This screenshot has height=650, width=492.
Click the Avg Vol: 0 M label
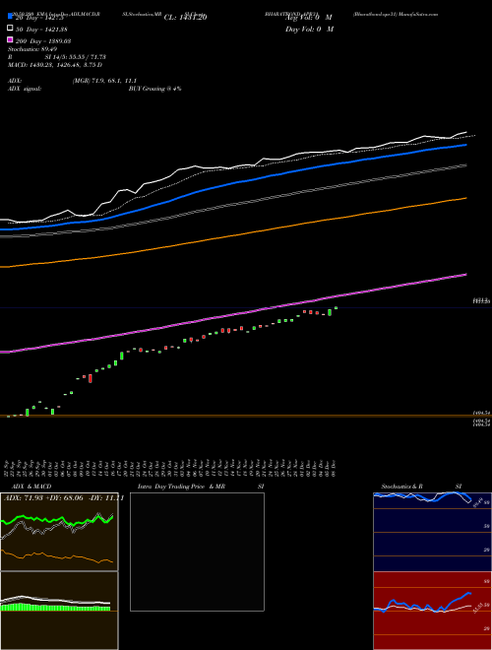[x=309, y=18]
